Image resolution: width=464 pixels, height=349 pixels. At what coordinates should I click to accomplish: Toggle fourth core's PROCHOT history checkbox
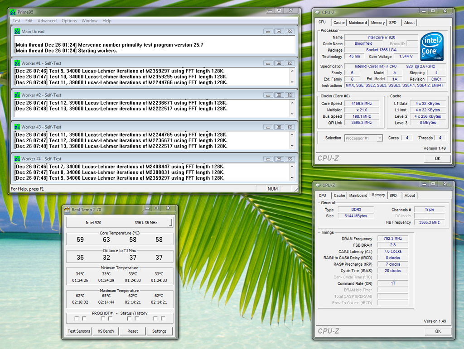(163, 319)
